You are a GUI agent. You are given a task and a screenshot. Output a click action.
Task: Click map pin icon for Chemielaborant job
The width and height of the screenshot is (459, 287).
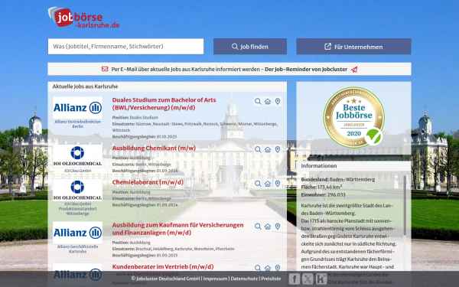[x=278, y=184]
